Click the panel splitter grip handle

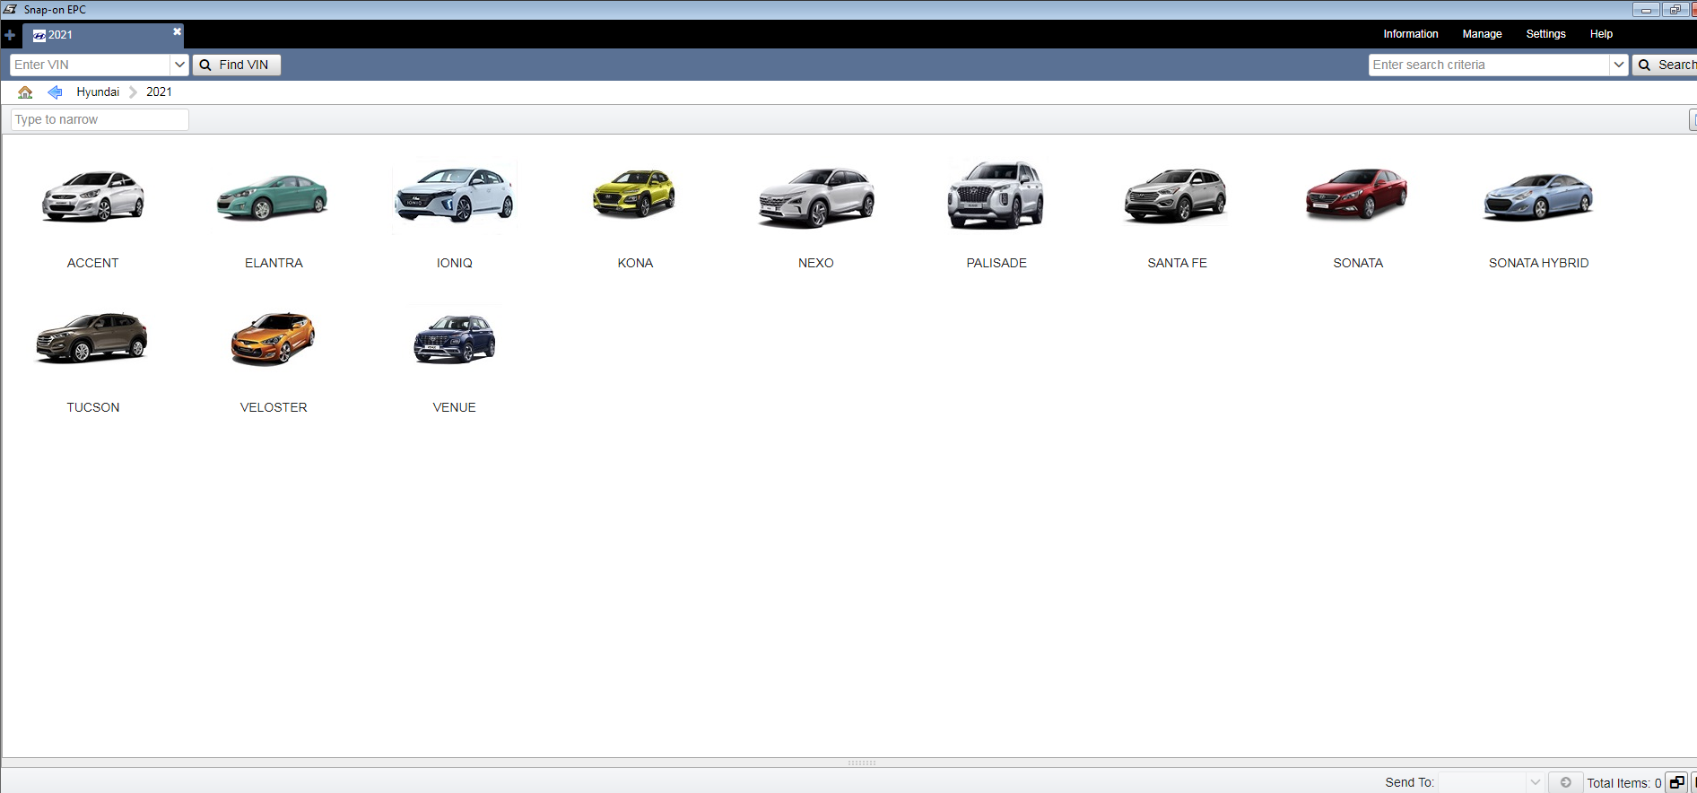pos(861,762)
